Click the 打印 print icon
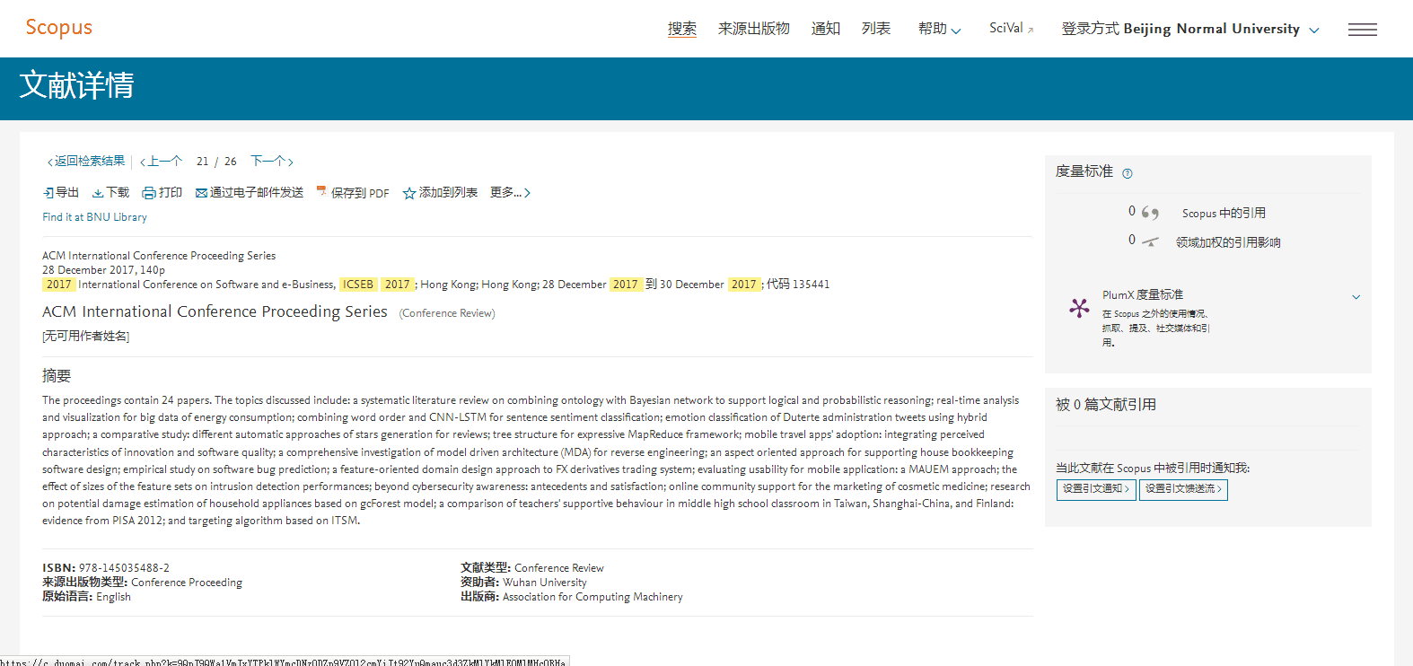This screenshot has width=1413, height=666. click(x=149, y=193)
